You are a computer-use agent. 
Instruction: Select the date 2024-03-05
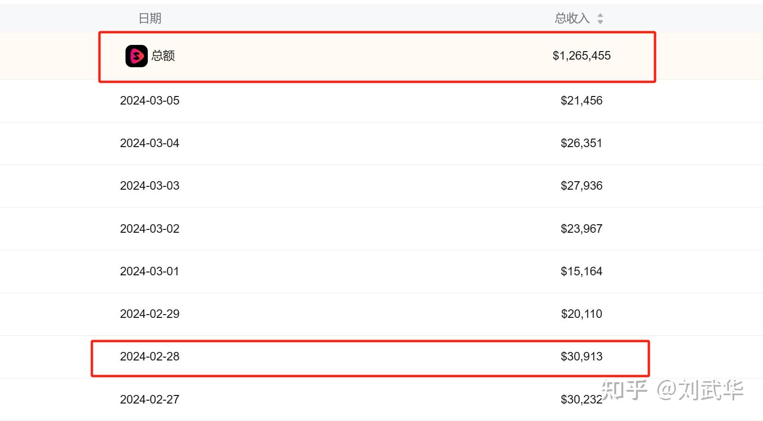150,100
